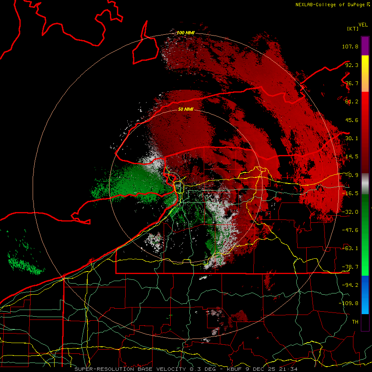The image size is (372, 372).
Task: Click the -47.6 legend value
Action: [350, 230]
